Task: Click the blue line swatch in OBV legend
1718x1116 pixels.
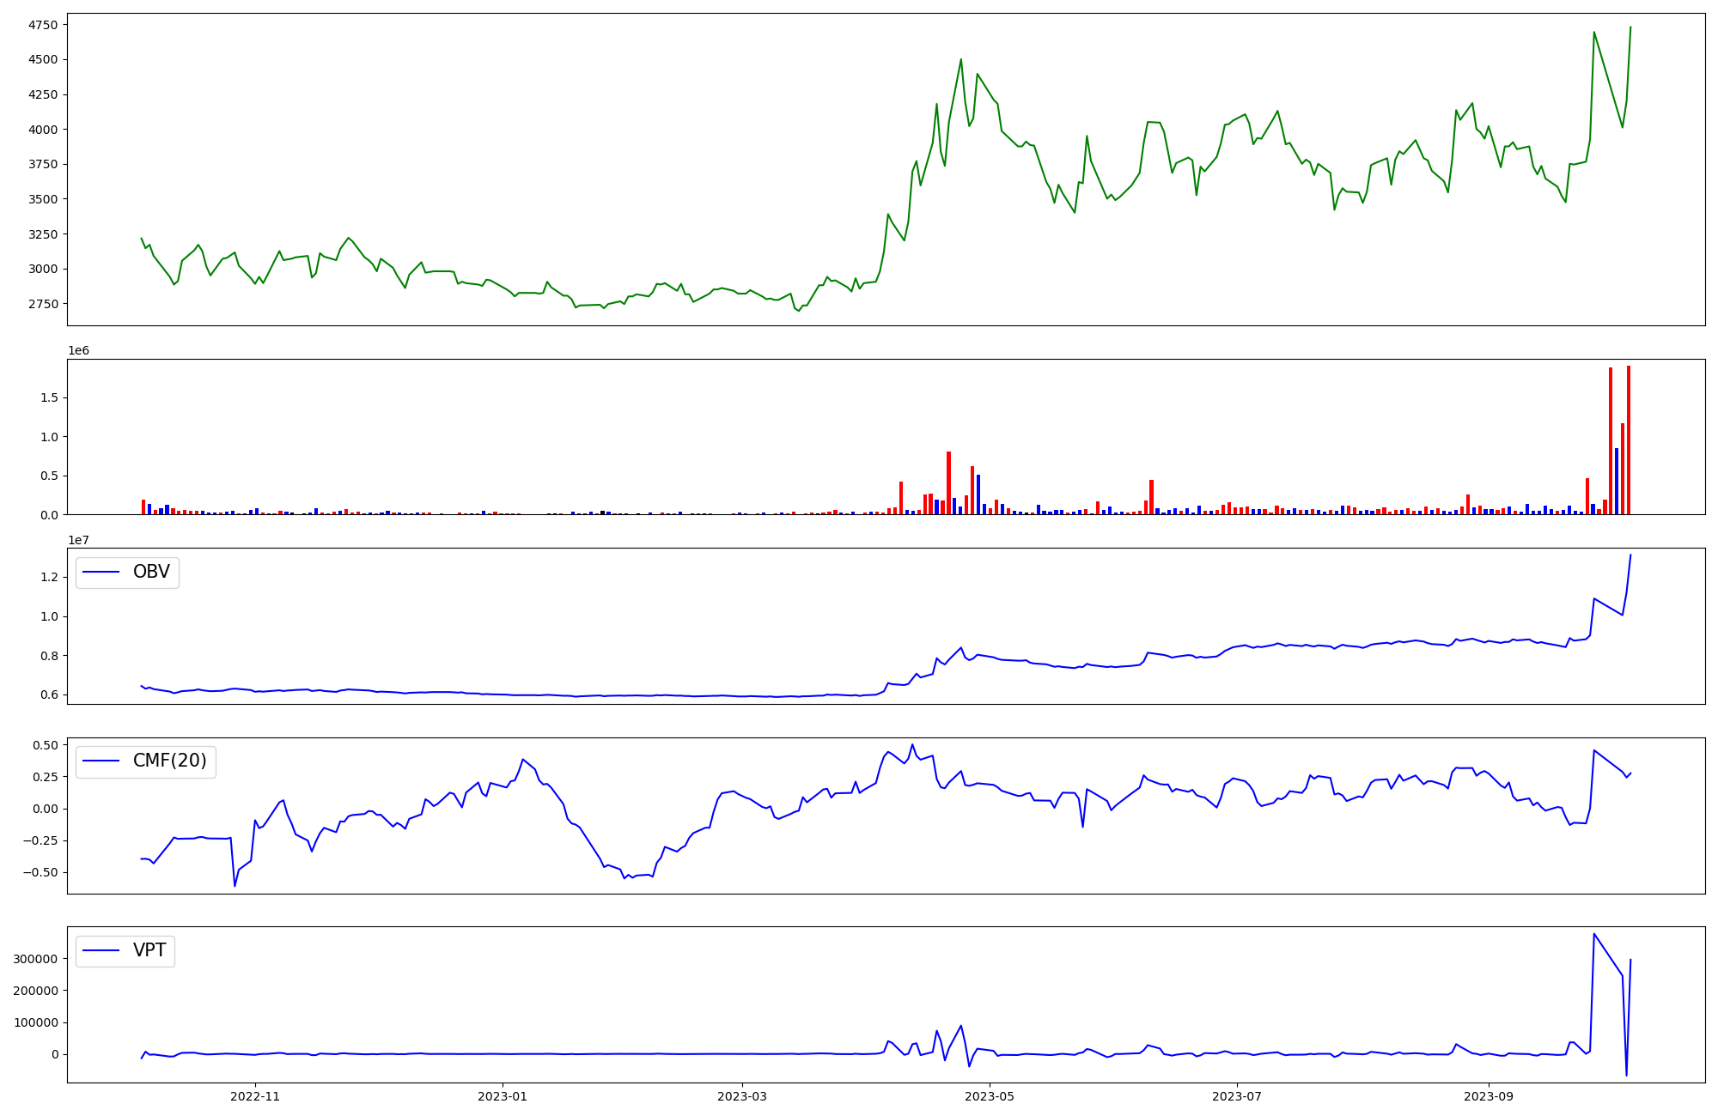Action: pyautogui.click(x=101, y=573)
